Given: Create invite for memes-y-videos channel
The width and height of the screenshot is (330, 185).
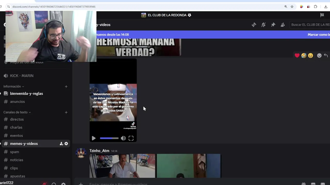Looking at the screenshot, I should pyautogui.click(x=61, y=144).
